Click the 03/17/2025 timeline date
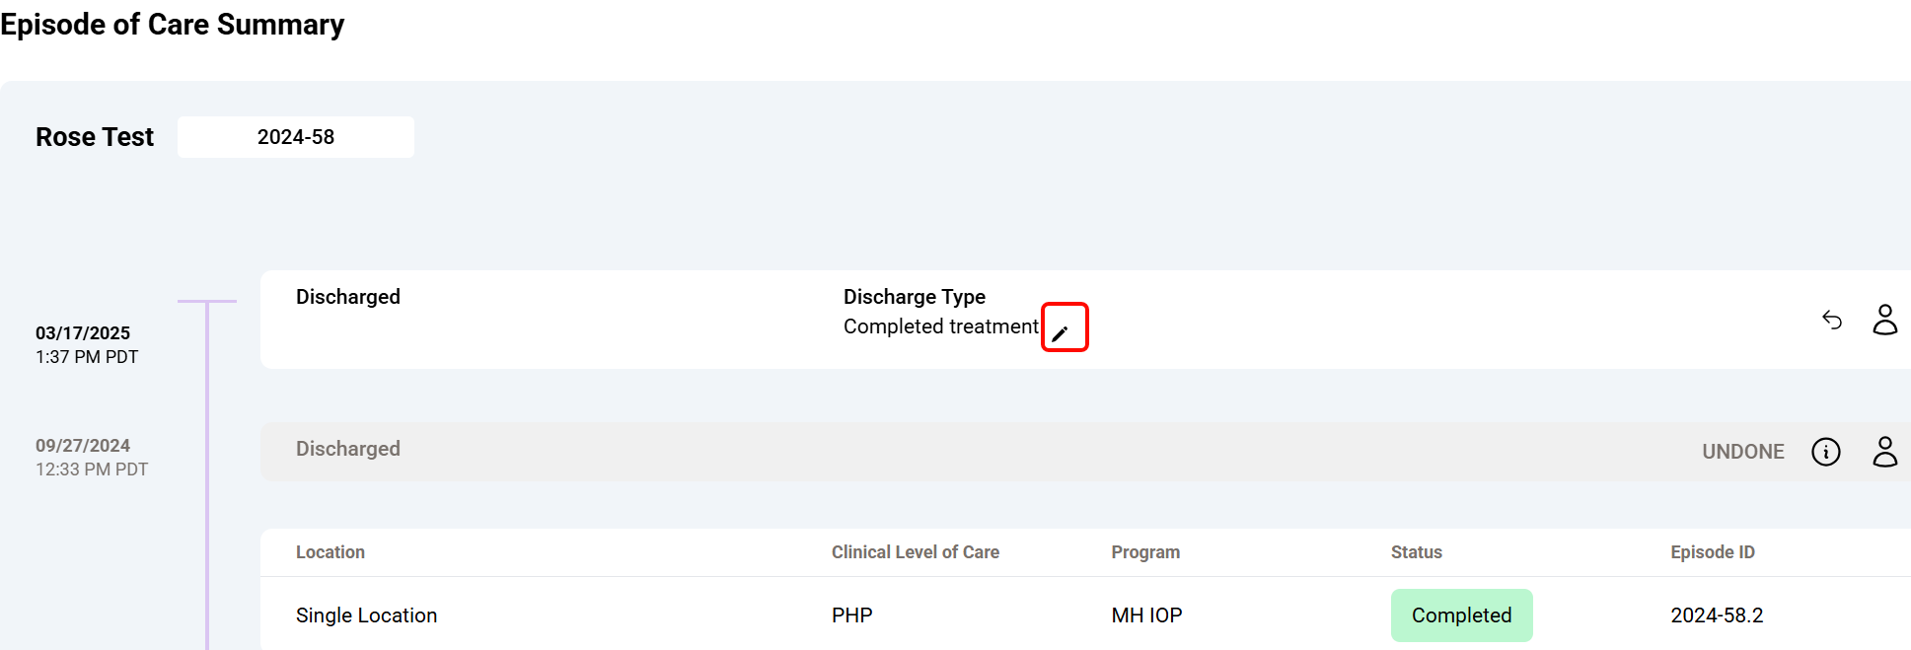 tap(83, 333)
